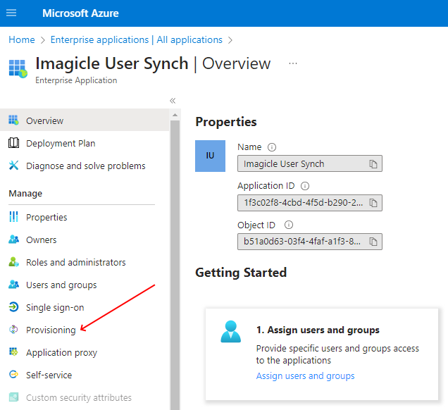Open the Azure portal hamburger menu
The height and width of the screenshot is (410, 448).
coord(11,13)
